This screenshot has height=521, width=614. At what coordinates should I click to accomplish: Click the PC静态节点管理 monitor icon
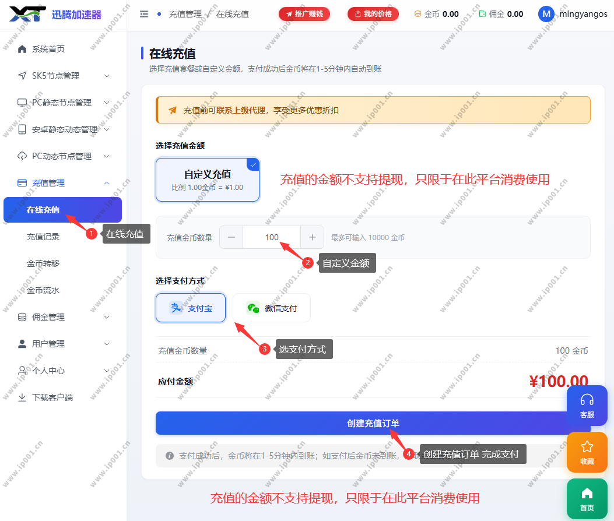tap(22, 103)
